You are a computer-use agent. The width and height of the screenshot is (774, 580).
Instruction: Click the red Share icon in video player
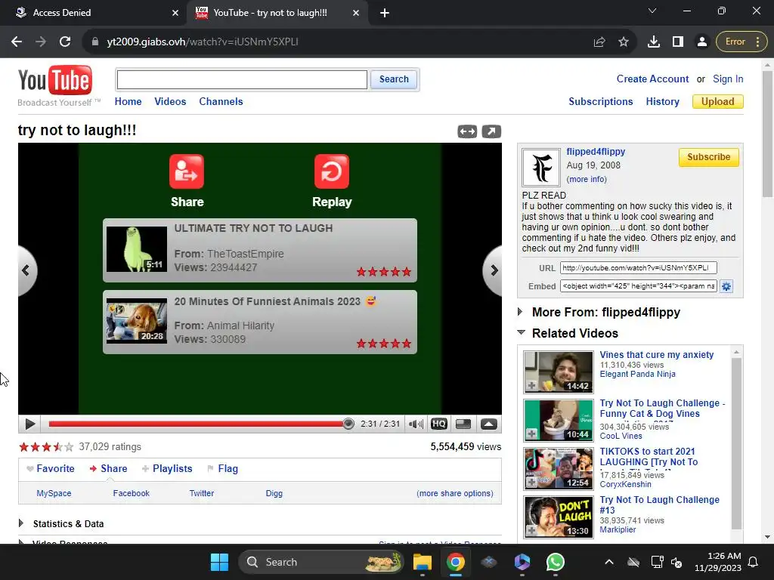tap(187, 171)
